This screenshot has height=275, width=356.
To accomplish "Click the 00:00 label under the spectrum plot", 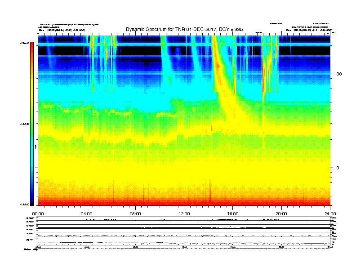I will tap(38, 214).
